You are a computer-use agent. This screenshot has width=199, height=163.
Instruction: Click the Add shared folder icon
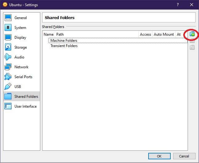[x=192, y=34]
